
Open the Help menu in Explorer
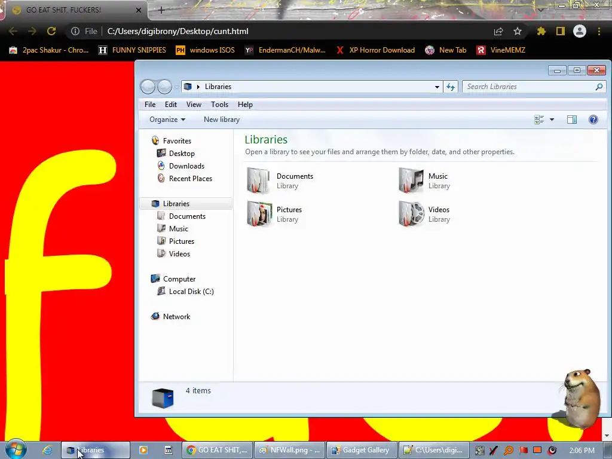click(x=245, y=104)
